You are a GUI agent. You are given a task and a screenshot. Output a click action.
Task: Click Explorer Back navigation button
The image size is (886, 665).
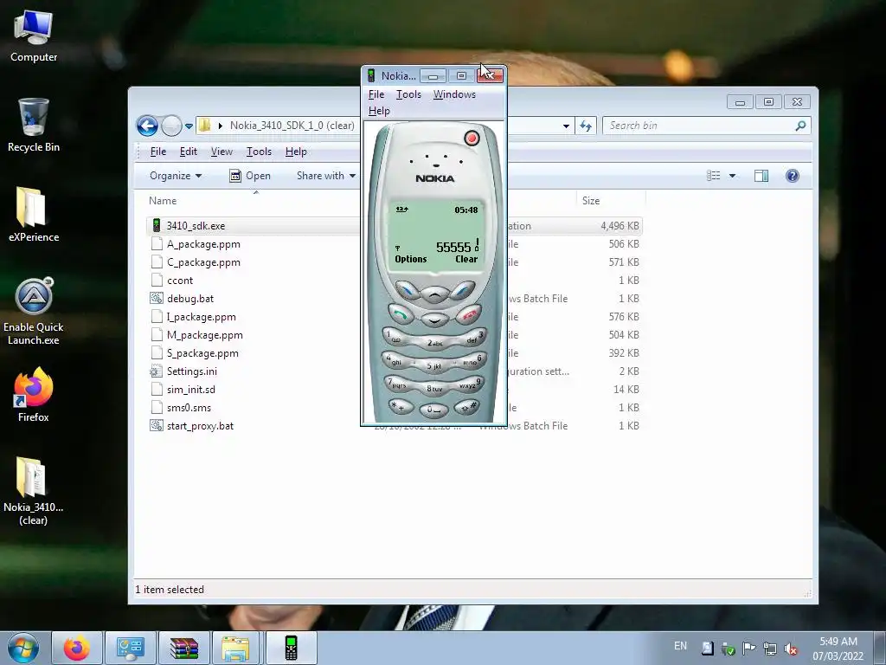[x=147, y=126]
